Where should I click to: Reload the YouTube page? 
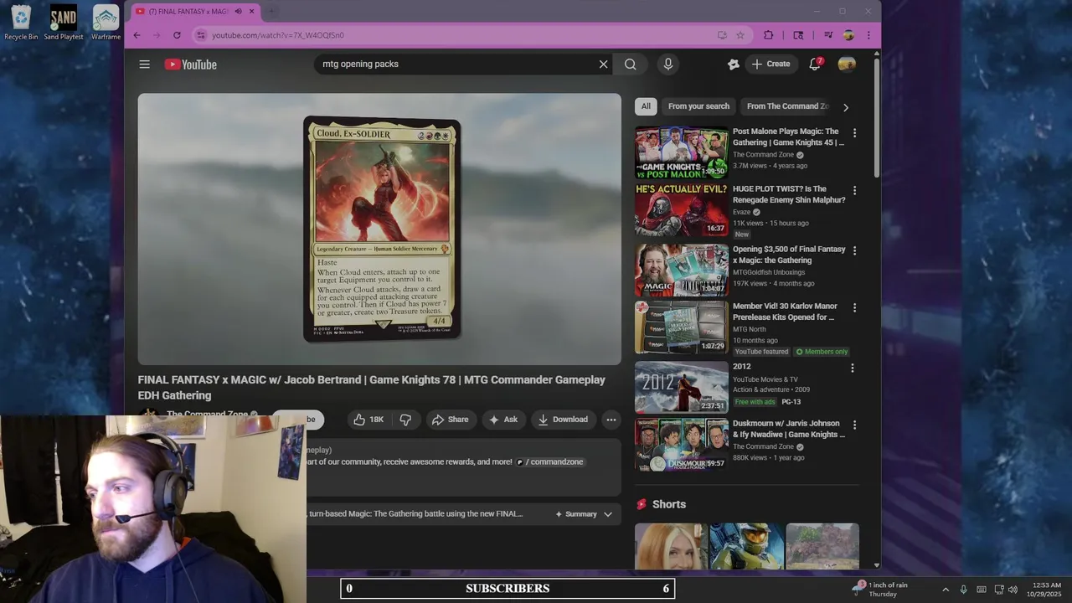pyautogui.click(x=177, y=35)
